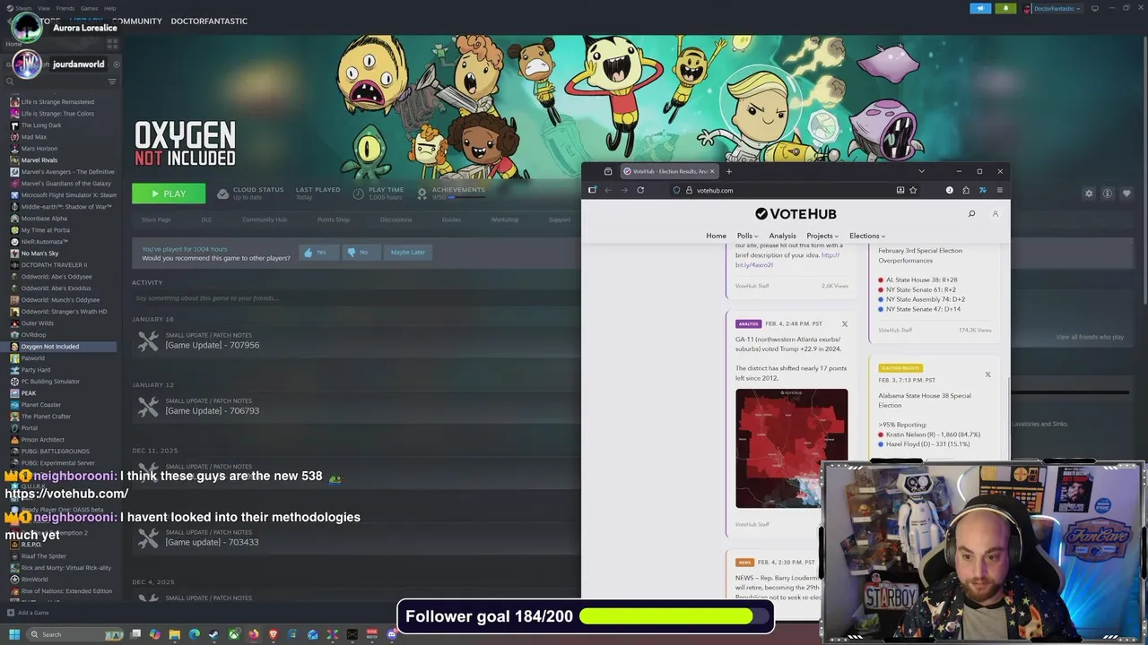
Task: Open Firefox list all tabs chevron
Action: (921, 171)
